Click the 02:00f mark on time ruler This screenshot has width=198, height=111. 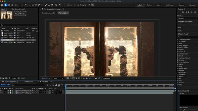click(x=108, y=86)
